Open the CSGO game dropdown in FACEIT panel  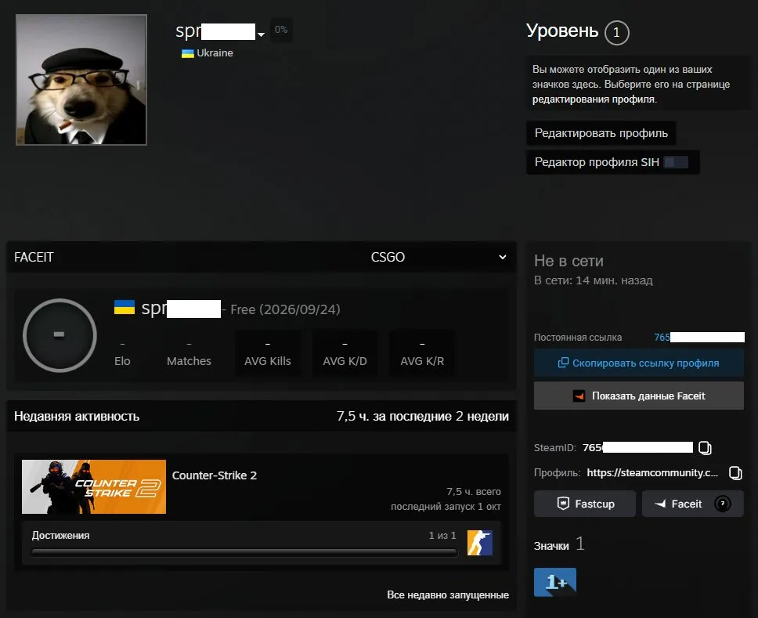[x=439, y=257]
